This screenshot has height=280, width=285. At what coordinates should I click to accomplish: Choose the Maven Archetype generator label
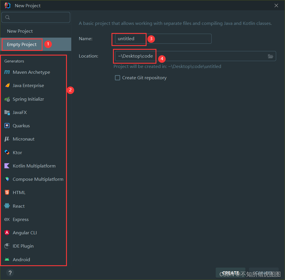[32, 72]
